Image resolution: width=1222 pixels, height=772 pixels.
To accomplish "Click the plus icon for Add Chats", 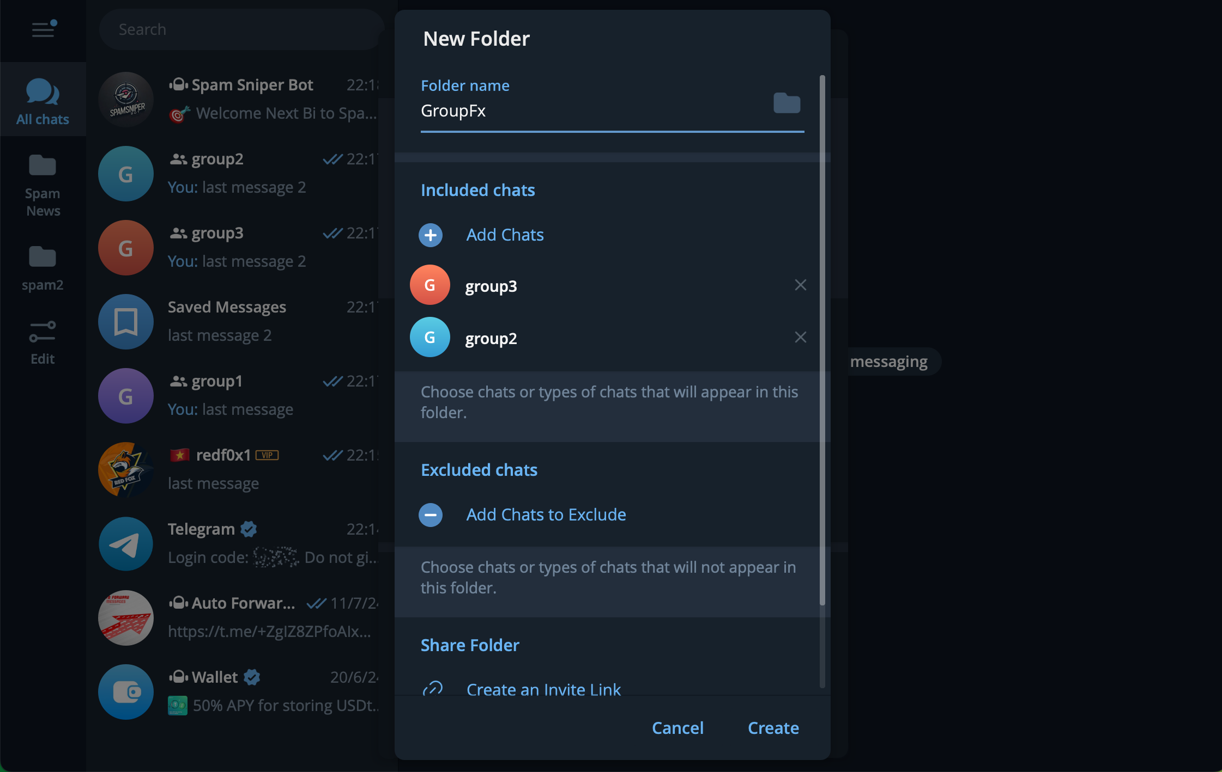I will pos(430,235).
